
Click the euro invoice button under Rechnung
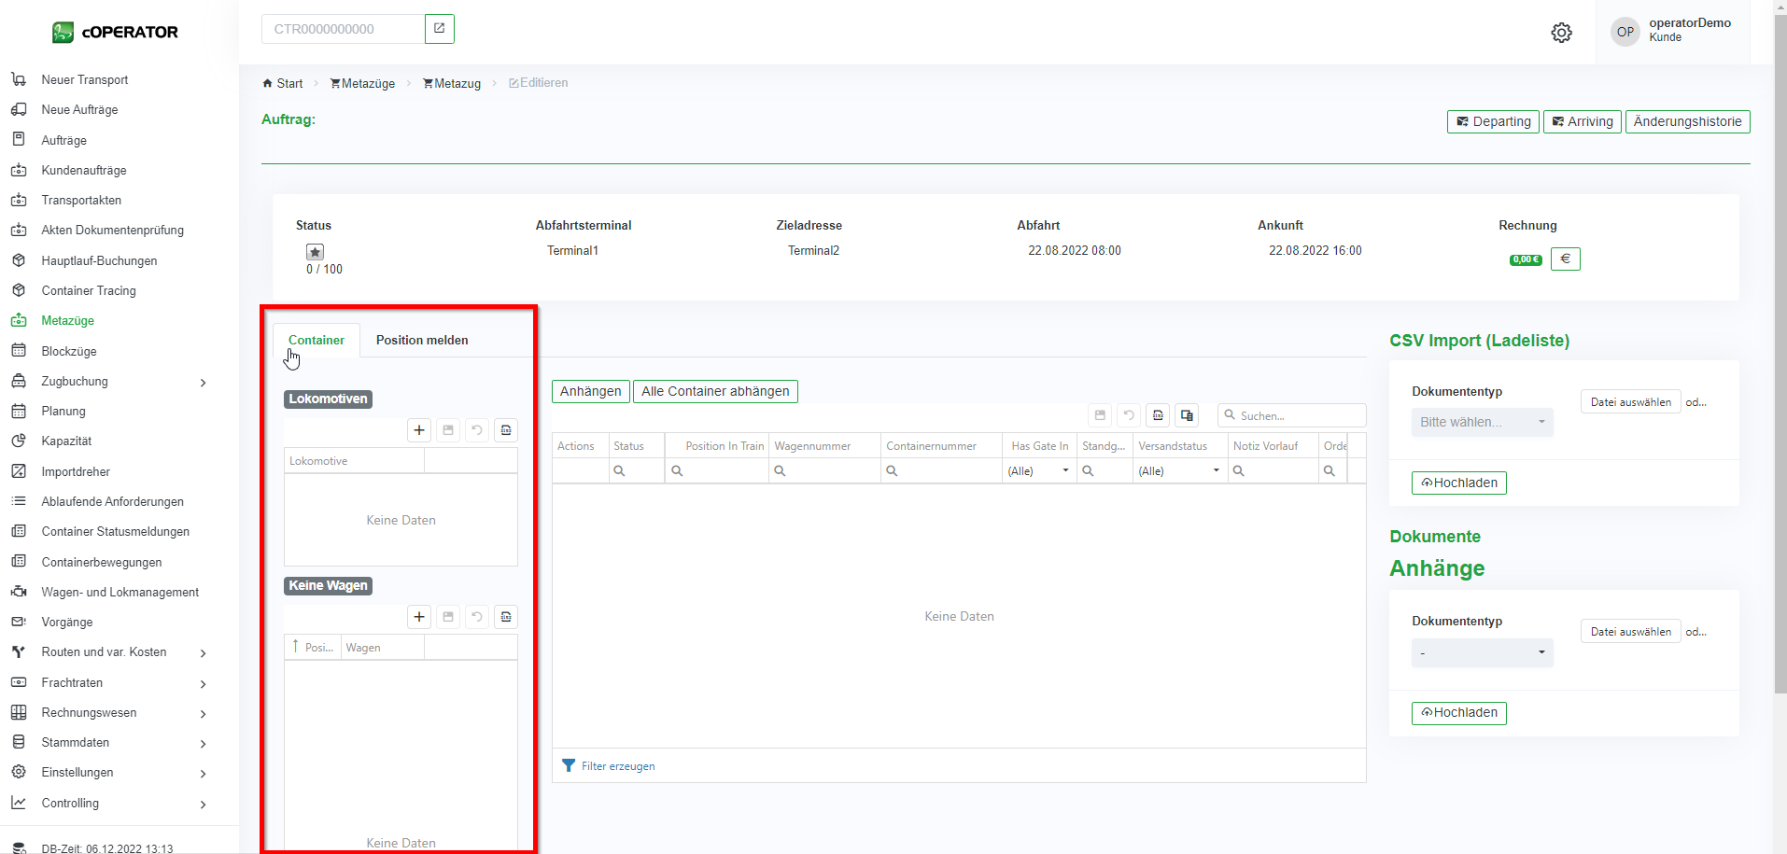(x=1565, y=259)
